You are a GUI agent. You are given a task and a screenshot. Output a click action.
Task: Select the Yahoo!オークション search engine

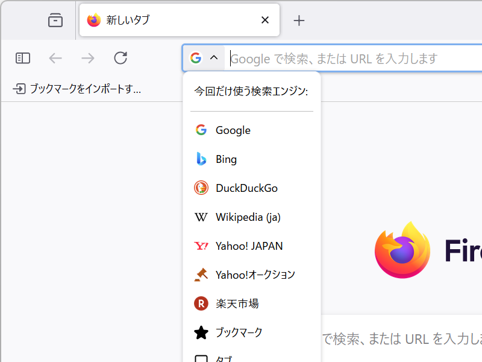[255, 275]
